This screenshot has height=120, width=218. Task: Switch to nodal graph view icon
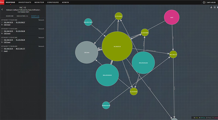coord(211,7)
